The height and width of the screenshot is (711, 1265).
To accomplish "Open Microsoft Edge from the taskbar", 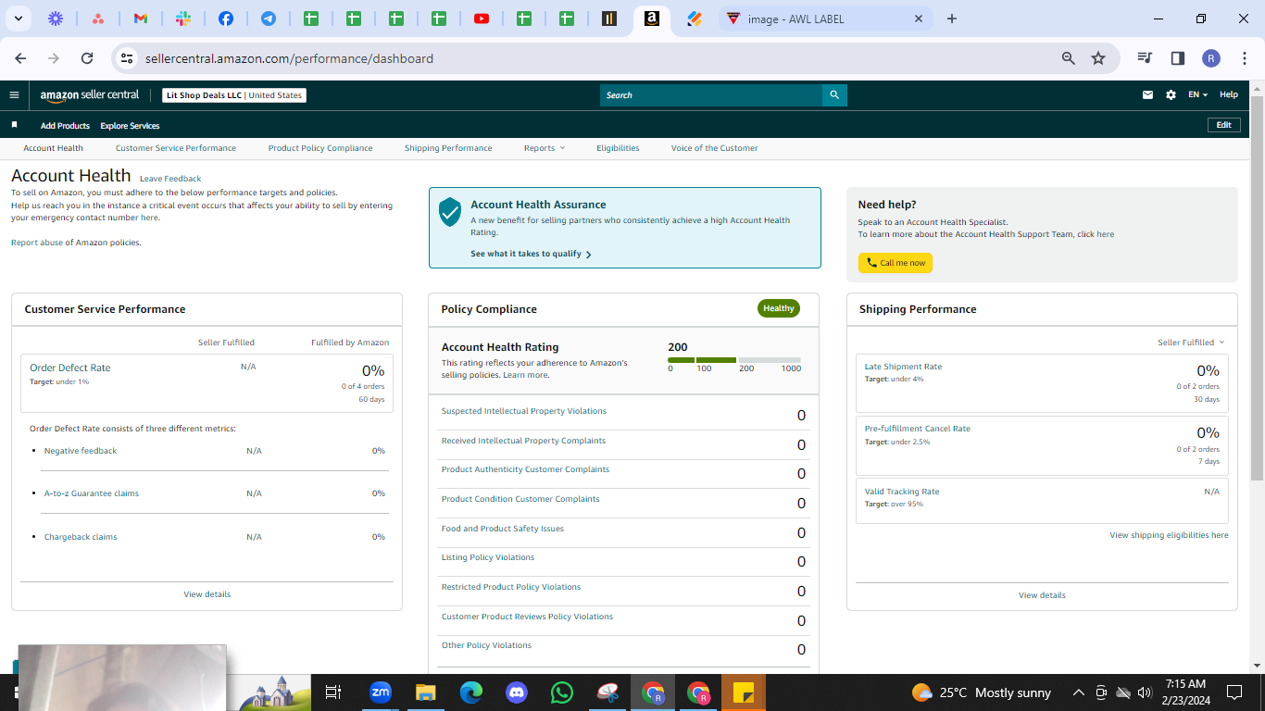I will (471, 692).
